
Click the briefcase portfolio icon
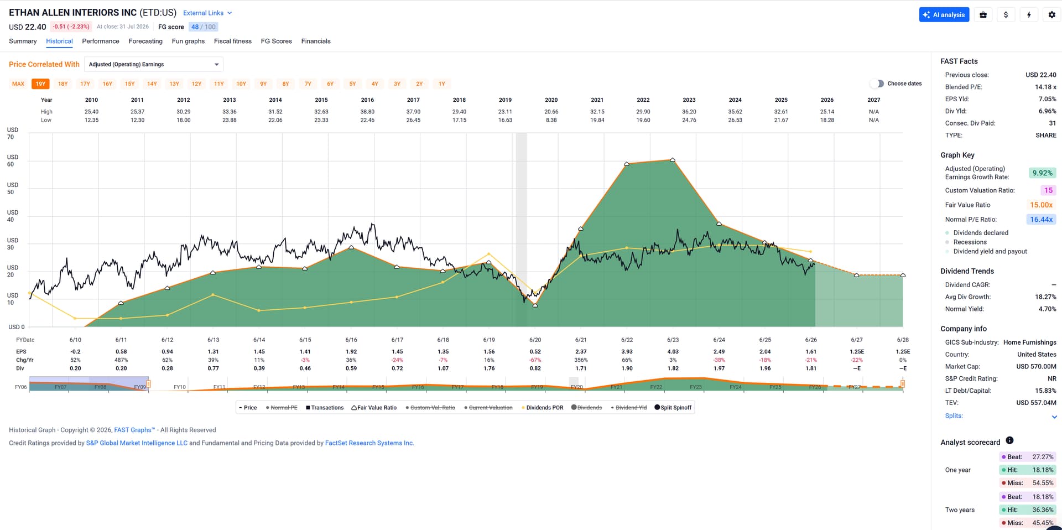[x=983, y=15]
